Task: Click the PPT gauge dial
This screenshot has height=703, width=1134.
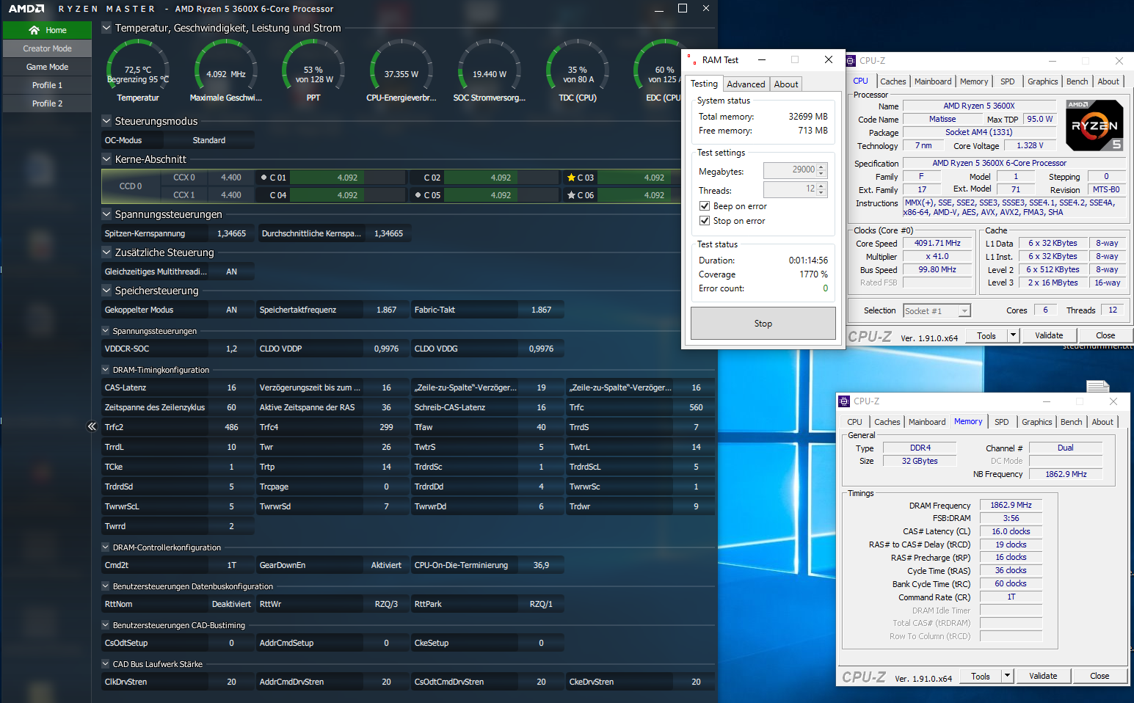Action: pos(313,70)
